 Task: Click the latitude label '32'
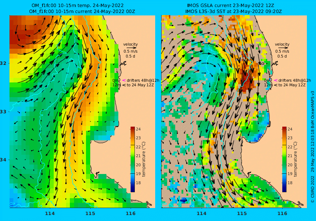[3, 63]
